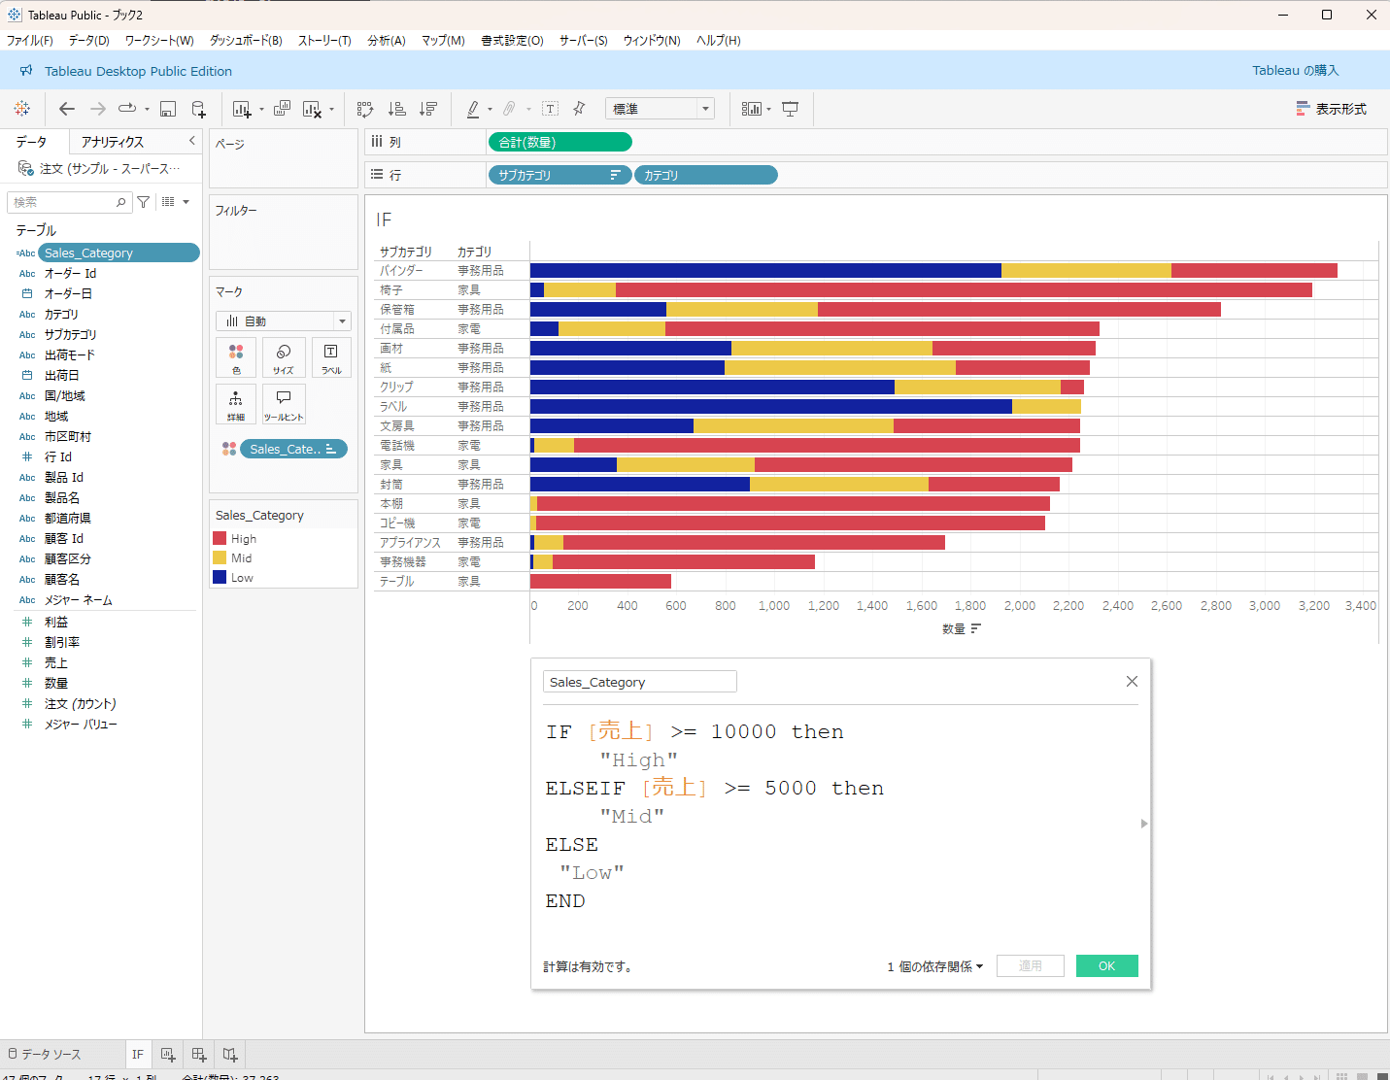Click sort icon beside 数量 axis title

click(x=976, y=628)
